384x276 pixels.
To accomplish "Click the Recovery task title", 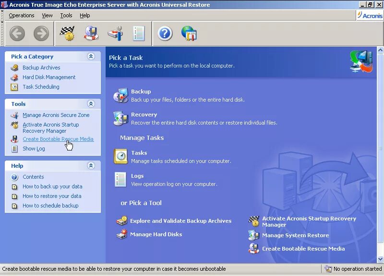I will click(144, 115).
